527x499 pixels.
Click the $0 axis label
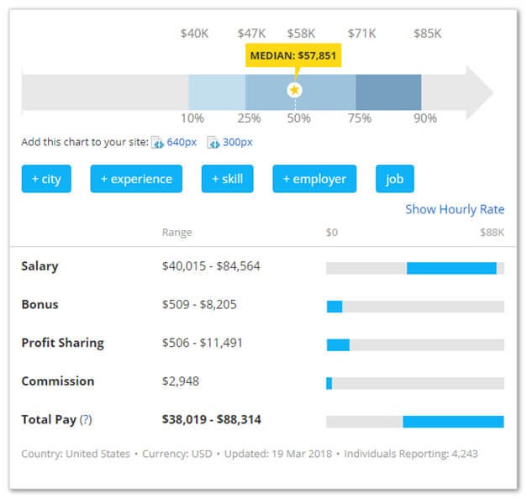[x=332, y=233]
